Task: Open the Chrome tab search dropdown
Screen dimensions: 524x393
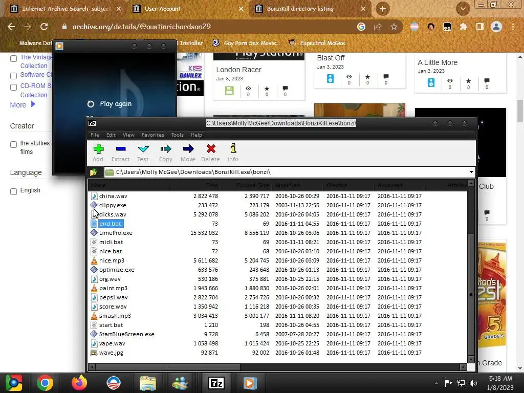Action: (x=463, y=9)
